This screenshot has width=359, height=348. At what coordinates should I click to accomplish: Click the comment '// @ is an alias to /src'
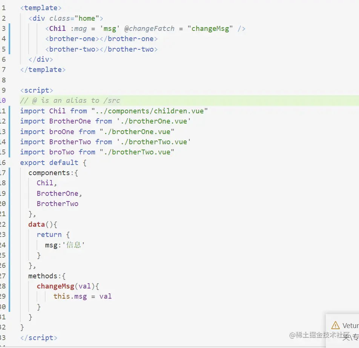click(70, 101)
